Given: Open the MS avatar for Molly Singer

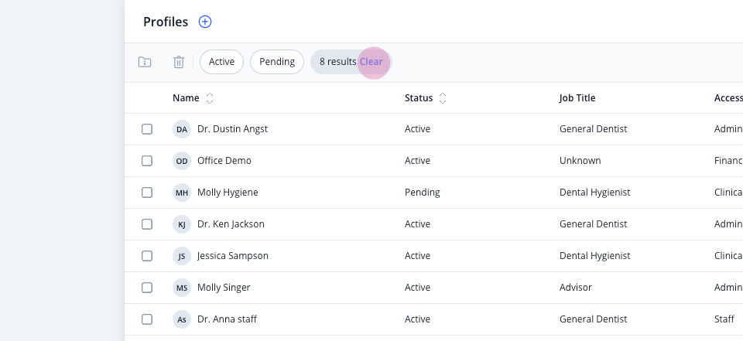Looking at the screenshot, I should 181,288.
